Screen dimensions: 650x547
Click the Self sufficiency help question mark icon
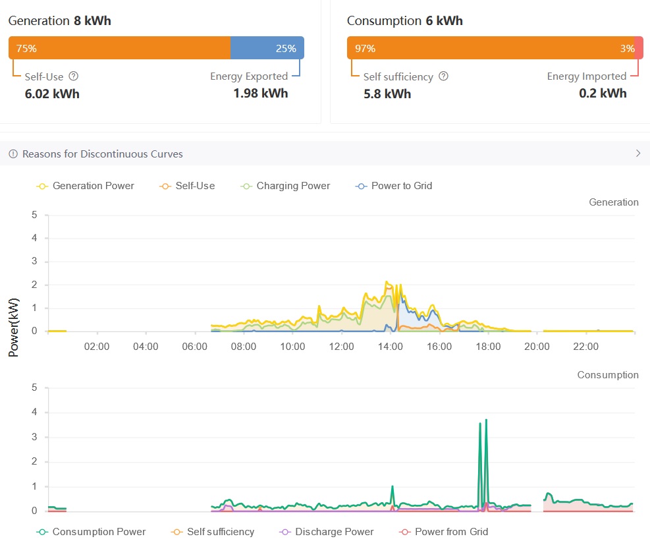(443, 76)
